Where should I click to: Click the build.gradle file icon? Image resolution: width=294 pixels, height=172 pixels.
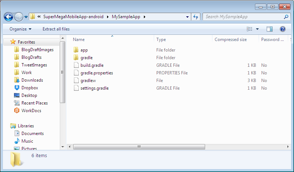76,65
